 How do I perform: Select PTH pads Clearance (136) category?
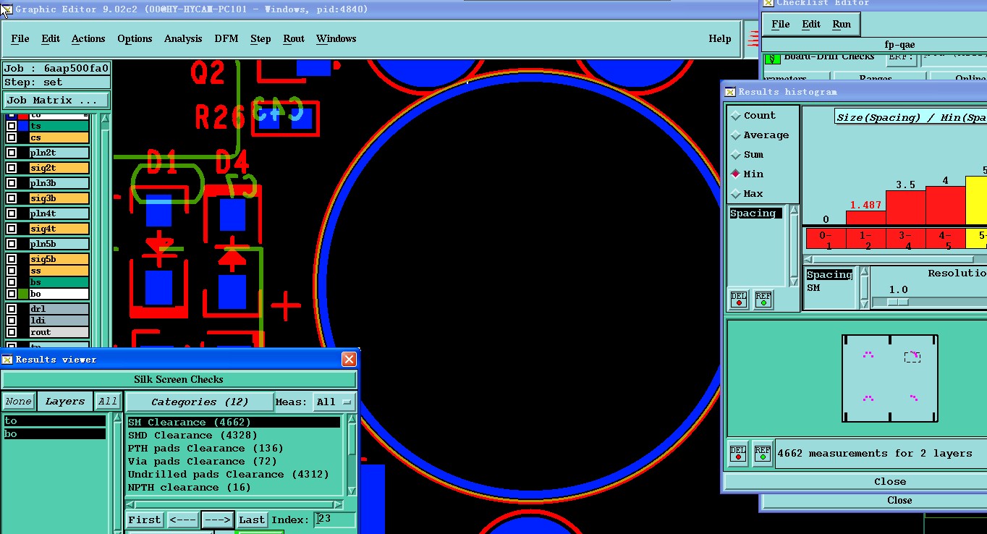point(233,449)
